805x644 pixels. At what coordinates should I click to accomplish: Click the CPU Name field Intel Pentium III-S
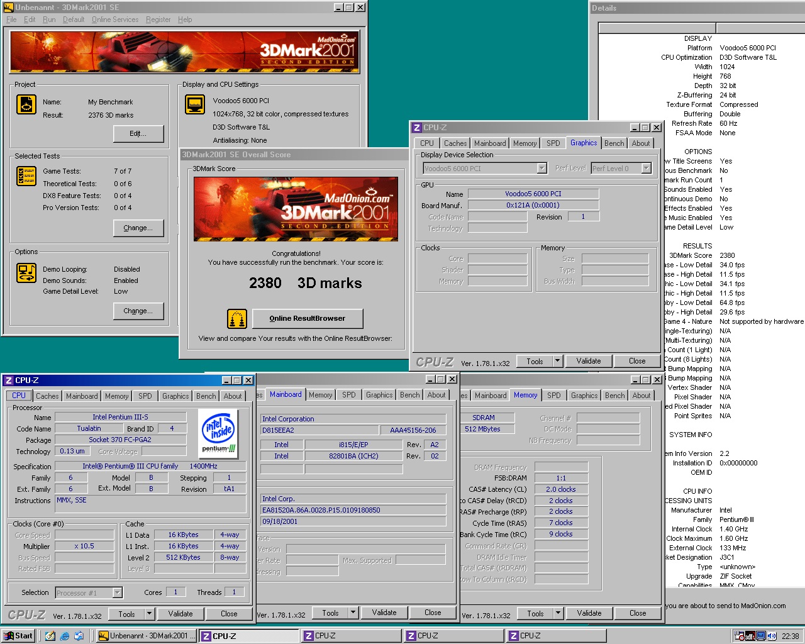pos(121,417)
